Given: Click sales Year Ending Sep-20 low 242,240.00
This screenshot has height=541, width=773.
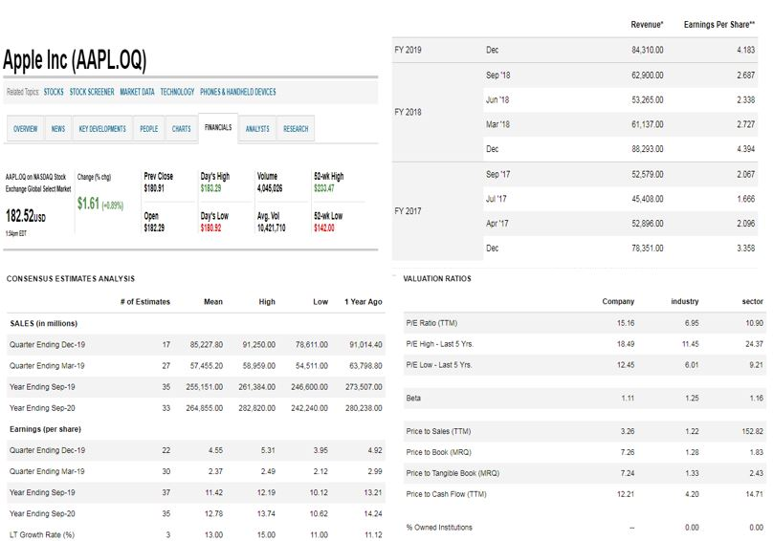Looking at the screenshot, I should 309,408.
